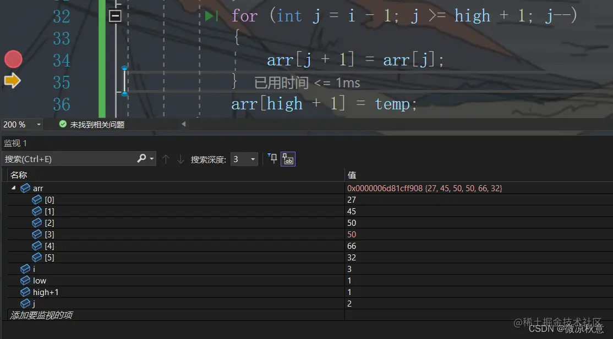Click the Watch 1 (监视 1) panel title
Viewport: 613px width, 339px height.
pos(15,143)
